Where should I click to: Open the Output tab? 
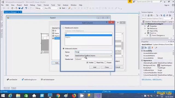pyautogui.click(x=14, y=88)
